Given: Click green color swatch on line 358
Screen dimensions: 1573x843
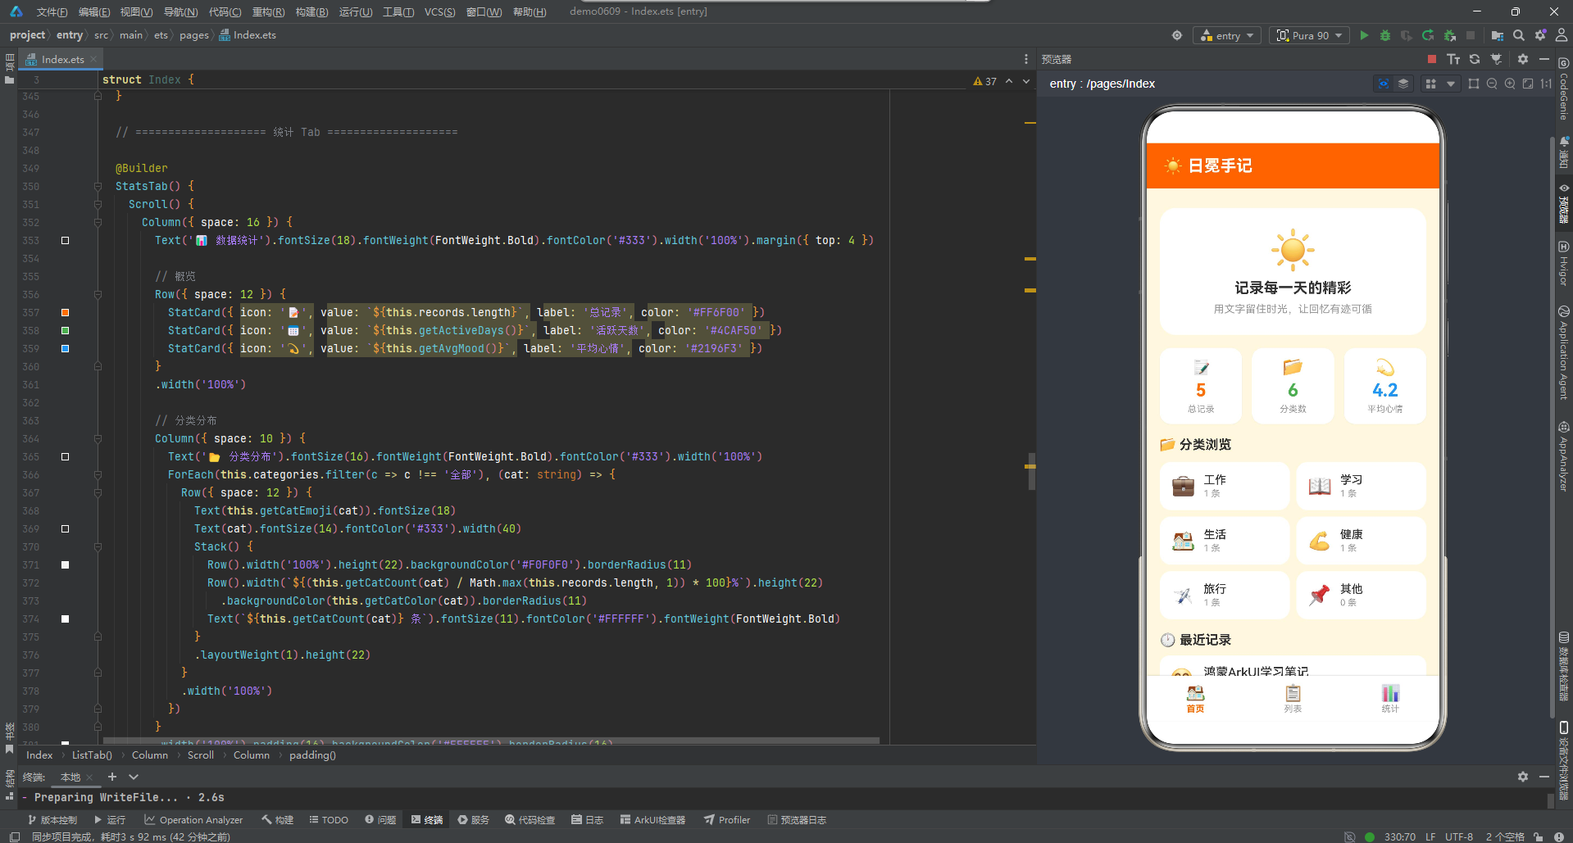Looking at the screenshot, I should tap(65, 330).
